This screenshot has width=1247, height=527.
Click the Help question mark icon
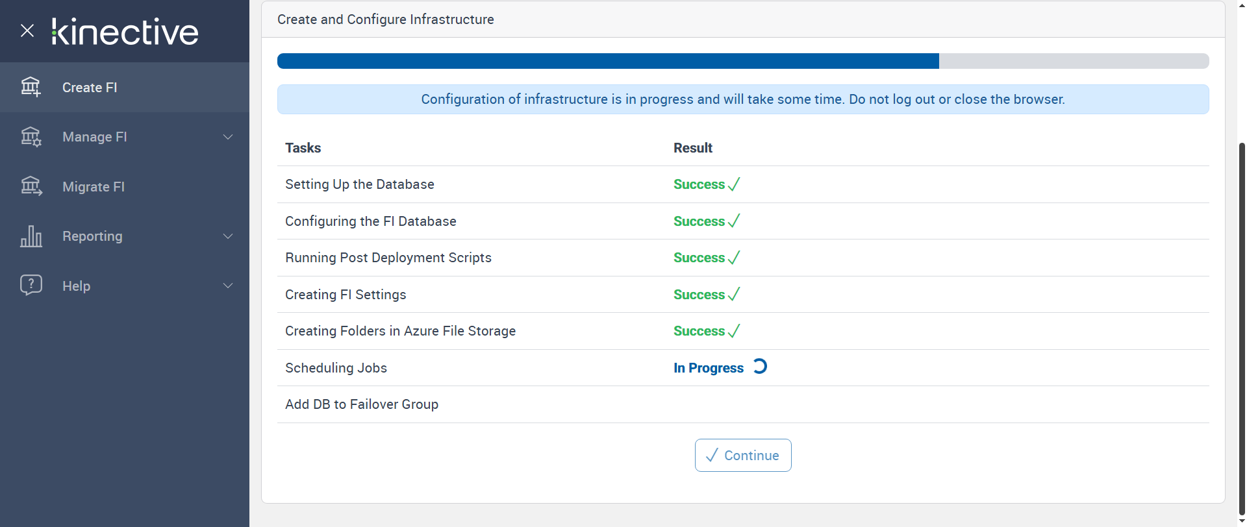[x=31, y=286]
